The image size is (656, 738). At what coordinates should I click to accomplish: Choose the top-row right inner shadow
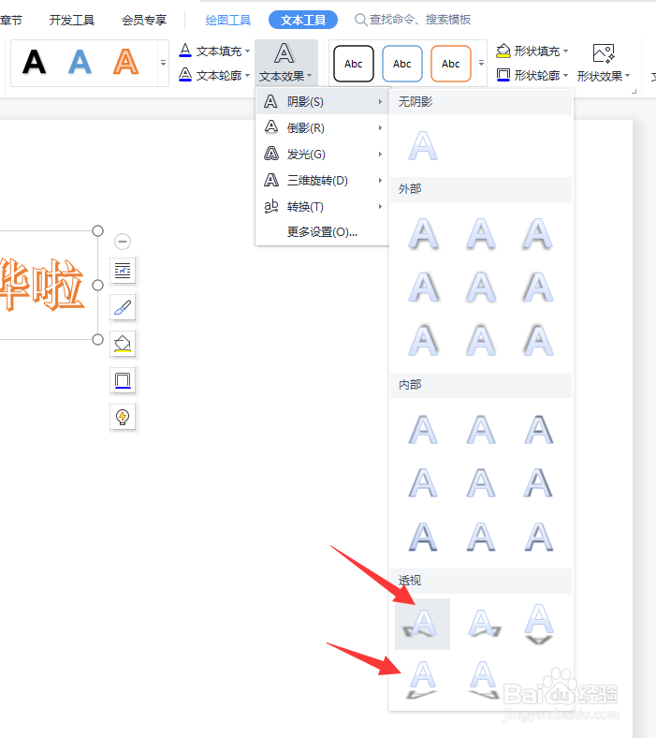click(x=538, y=430)
